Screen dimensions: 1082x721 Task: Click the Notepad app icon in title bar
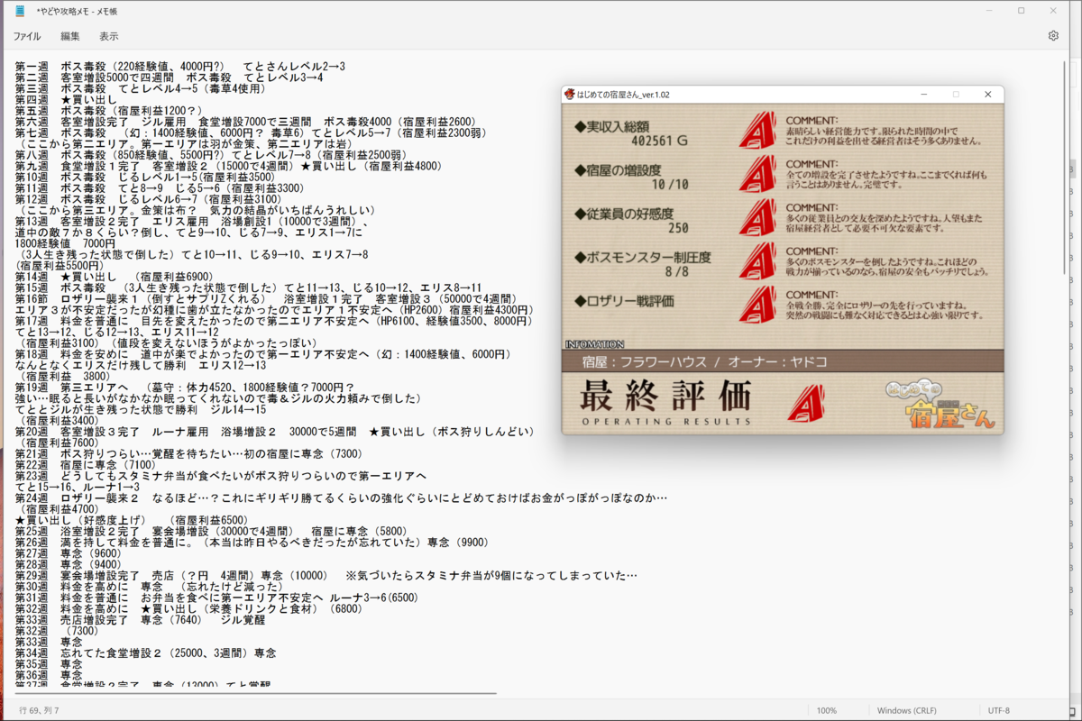(20, 11)
